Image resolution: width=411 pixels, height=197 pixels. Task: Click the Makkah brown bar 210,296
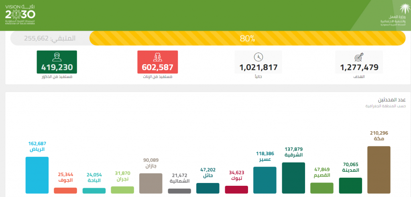(379, 170)
